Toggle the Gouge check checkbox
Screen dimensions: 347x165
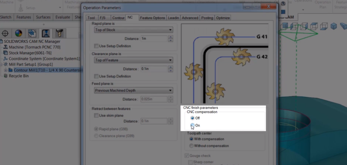click(187, 156)
